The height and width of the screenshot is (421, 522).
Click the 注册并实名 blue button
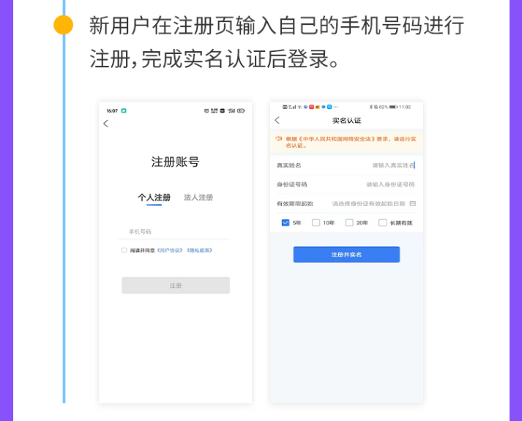tap(346, 254)
